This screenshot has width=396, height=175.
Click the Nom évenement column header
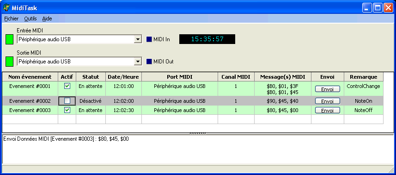30,77
